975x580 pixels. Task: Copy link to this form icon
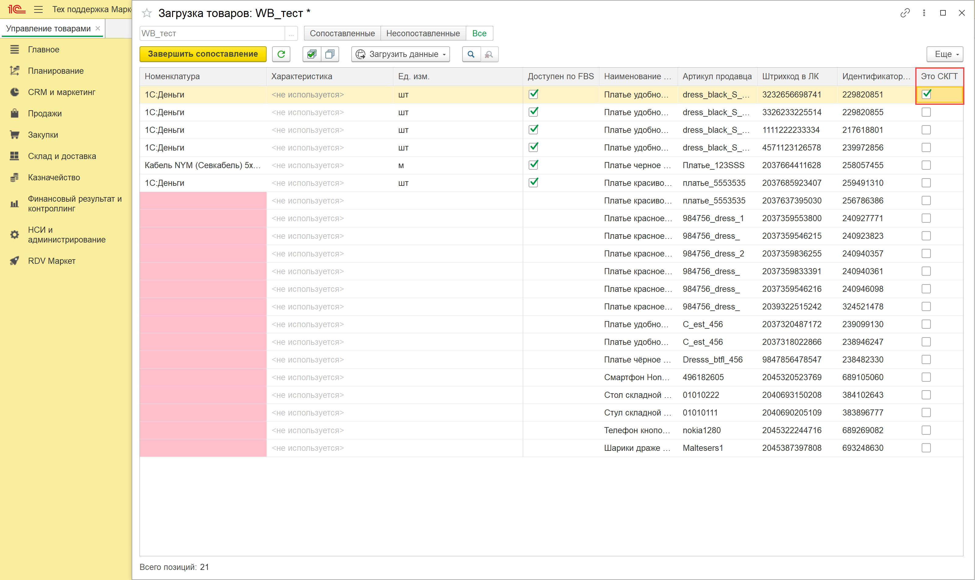[905, 13]
